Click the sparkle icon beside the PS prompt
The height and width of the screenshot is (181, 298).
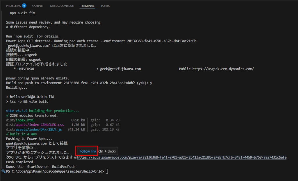tap(3, 171)
